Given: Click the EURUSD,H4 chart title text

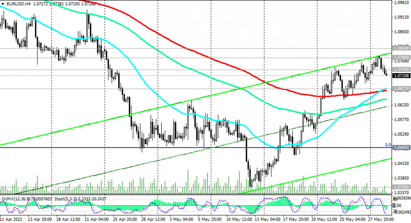Looking at the screenshot, I should click(x=18, y=4).
